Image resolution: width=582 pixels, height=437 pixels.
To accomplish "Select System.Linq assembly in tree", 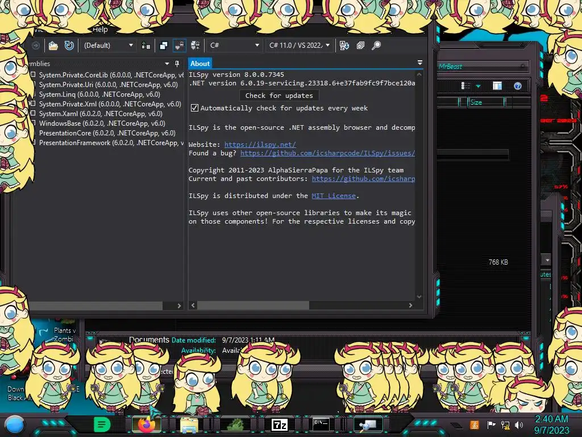I will tap(99, 94).
